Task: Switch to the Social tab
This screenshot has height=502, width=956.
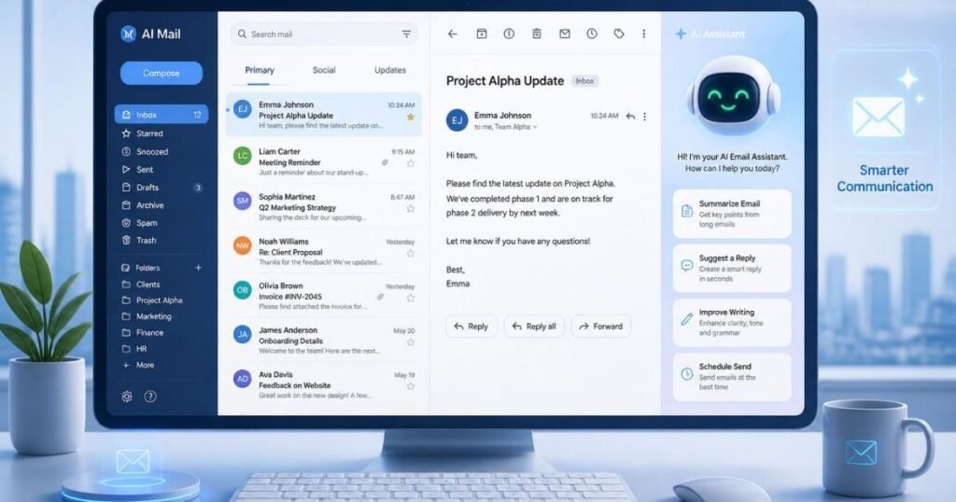Action: click(x=324, y=70)
